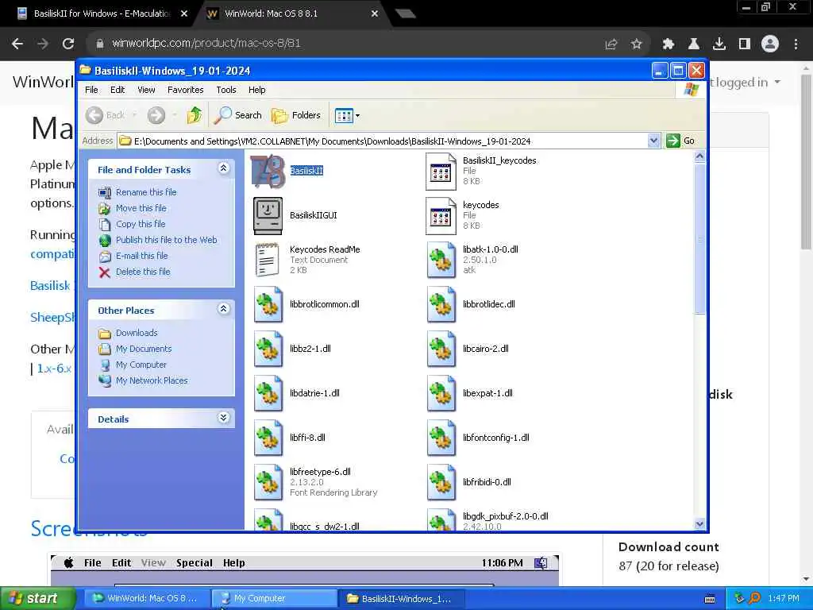Switch to BasiliskII for Windows browser tab

coord(102,14)
